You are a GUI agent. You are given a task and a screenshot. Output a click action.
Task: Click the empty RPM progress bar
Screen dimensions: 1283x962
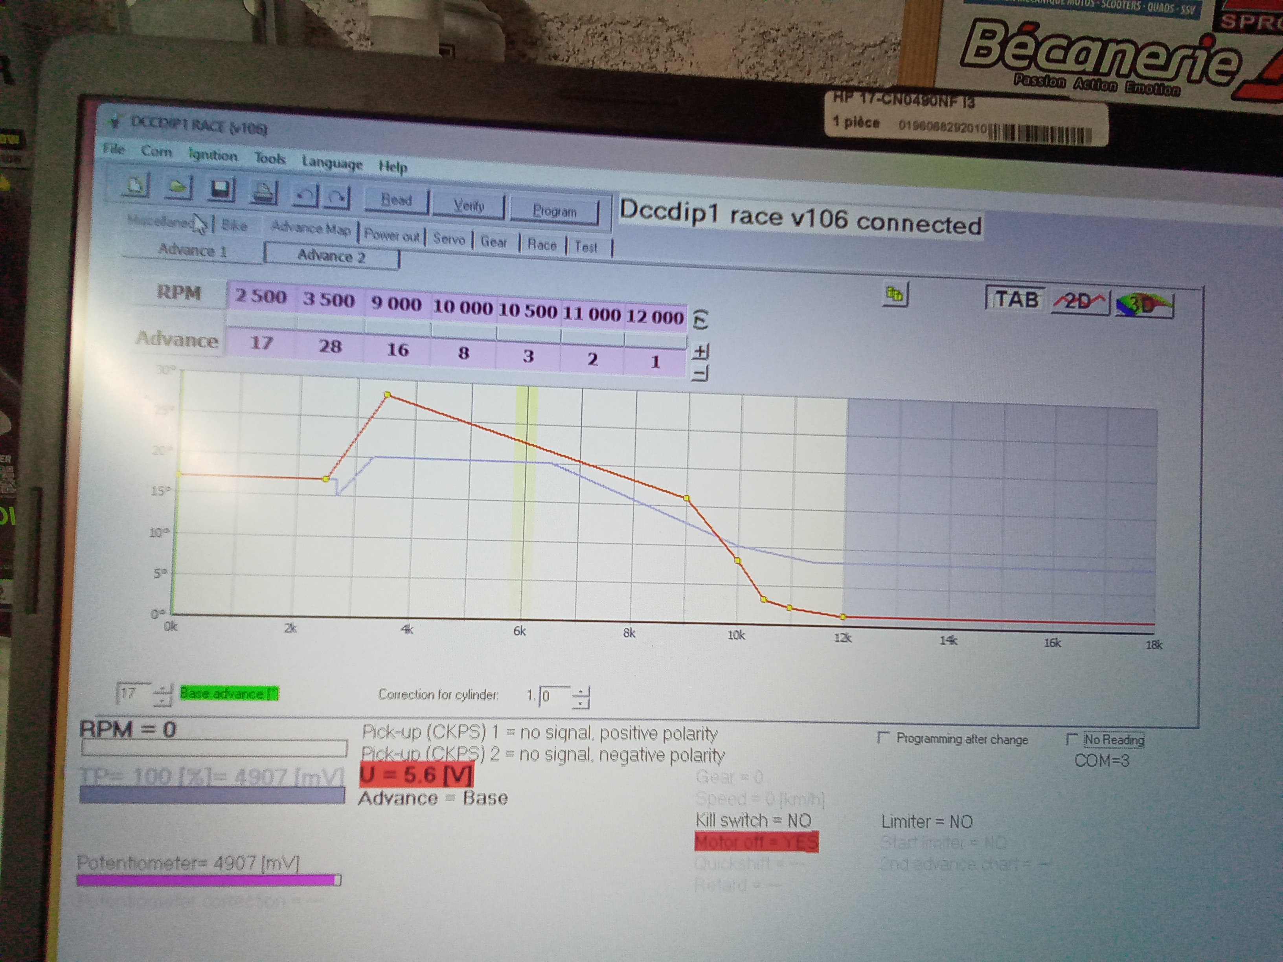(214, 749)
